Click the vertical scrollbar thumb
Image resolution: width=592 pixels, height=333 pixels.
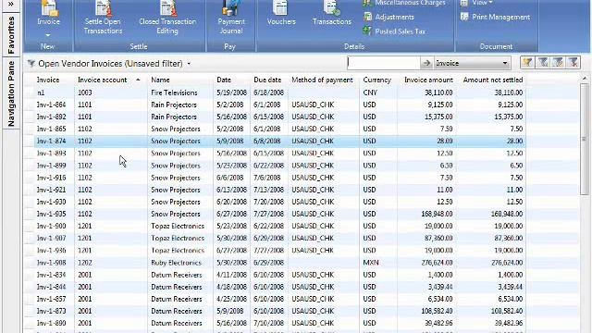(584, 139)
